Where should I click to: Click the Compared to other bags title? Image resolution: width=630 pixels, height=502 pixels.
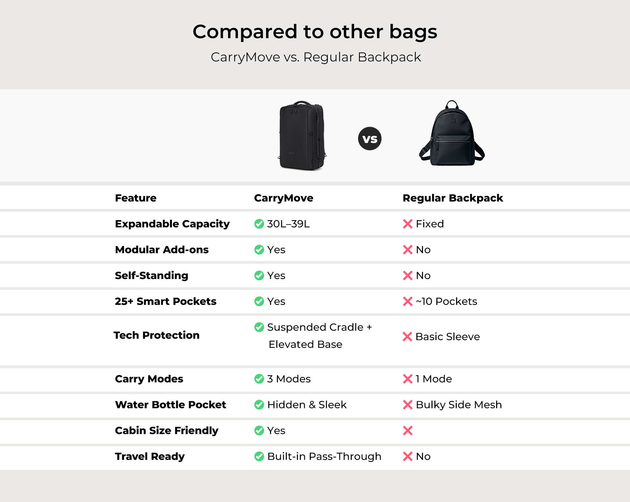pyautogui.click(x=315, y=32)
